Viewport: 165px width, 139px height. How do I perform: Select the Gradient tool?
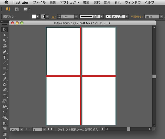click(5, 134)
